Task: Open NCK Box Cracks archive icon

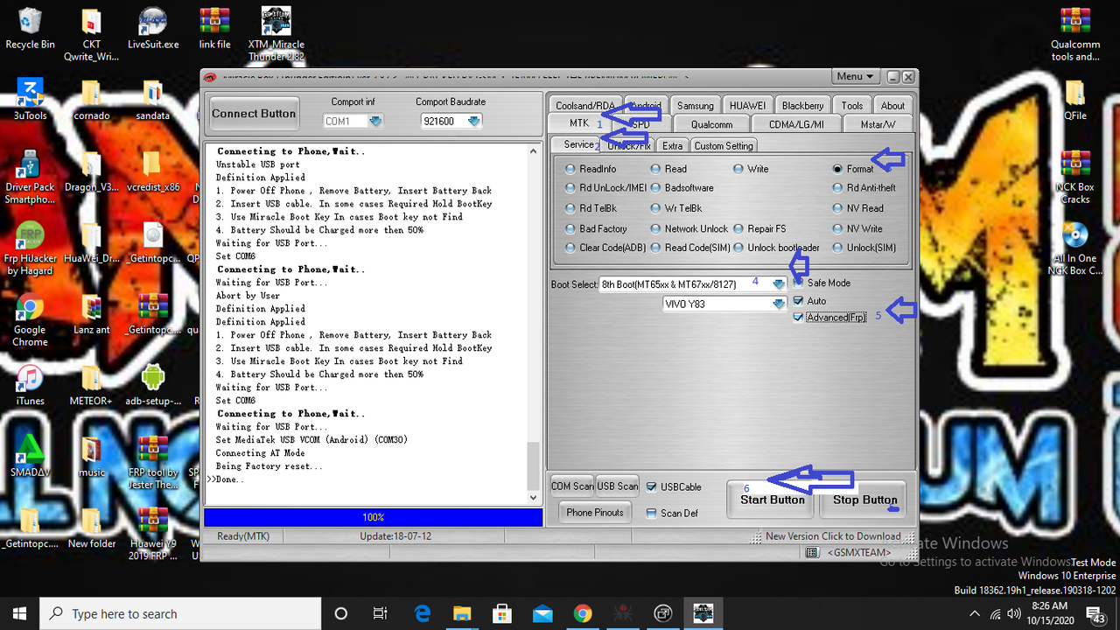Action: [x=1075, y=177]
